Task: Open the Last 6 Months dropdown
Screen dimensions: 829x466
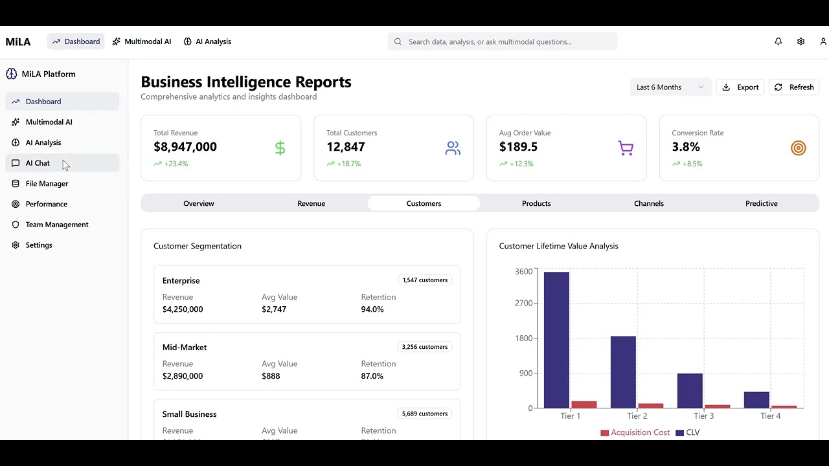Action: (x=670, y=87)
